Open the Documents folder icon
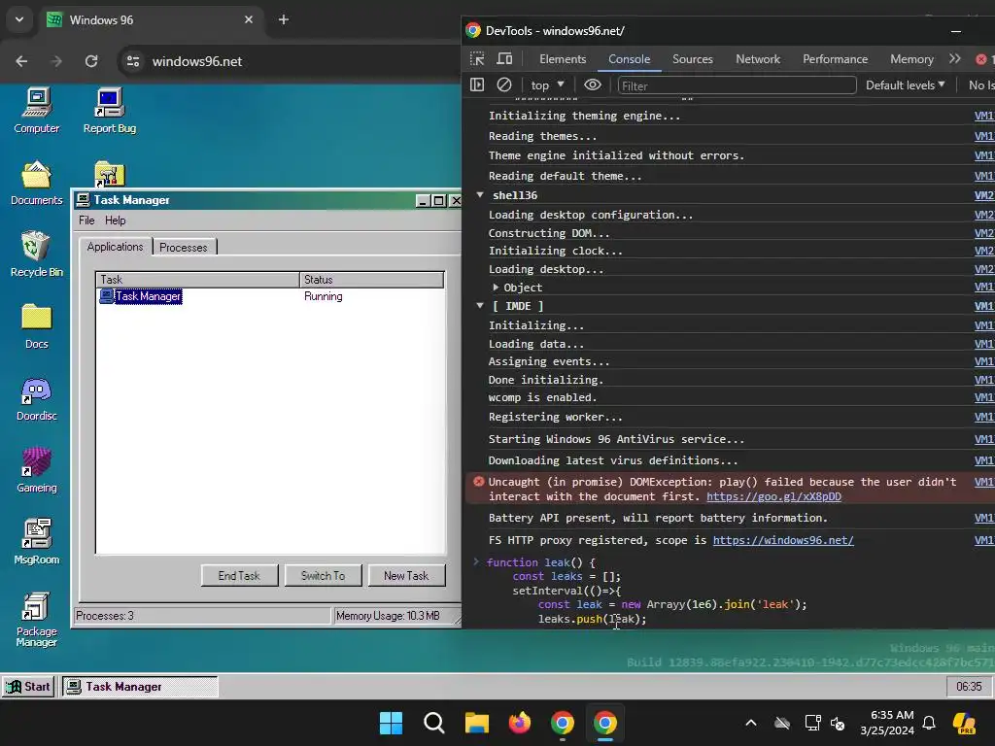 coord(36,183)
